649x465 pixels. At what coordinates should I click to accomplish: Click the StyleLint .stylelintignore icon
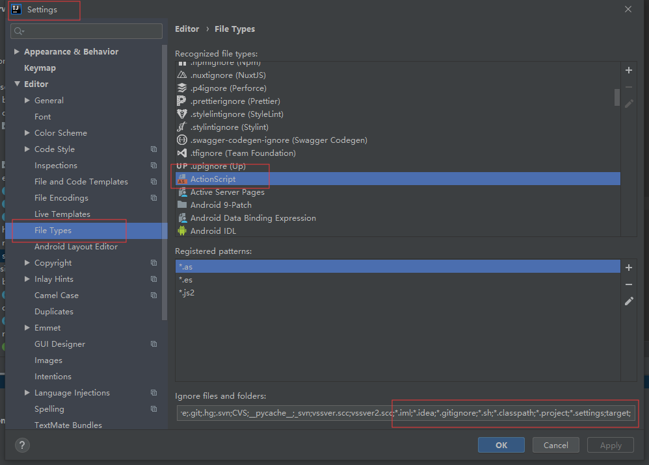coord(181,114)
